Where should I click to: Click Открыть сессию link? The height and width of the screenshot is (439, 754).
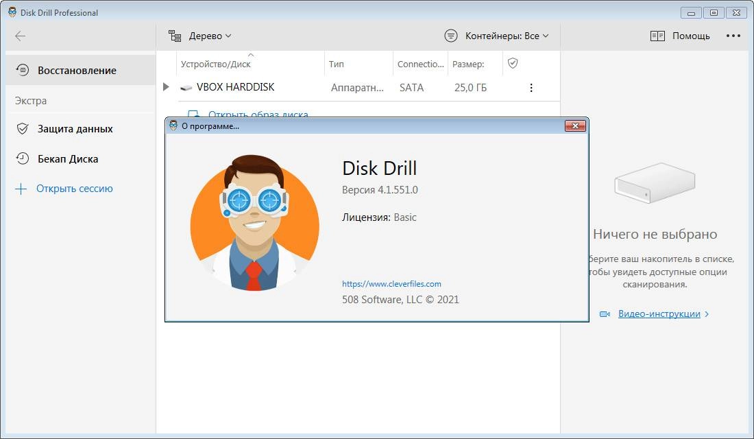75,189
